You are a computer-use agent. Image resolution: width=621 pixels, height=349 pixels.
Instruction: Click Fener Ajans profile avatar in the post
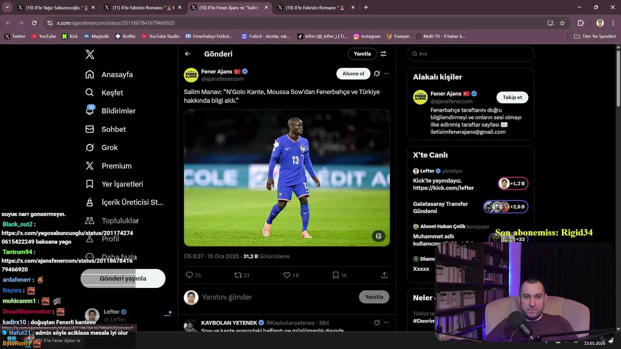pos(191,75)
